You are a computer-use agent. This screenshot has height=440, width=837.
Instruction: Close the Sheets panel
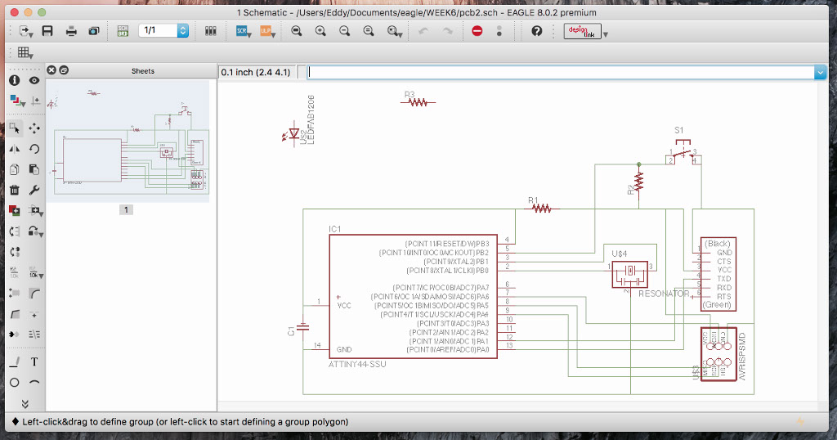click(51, 71)
